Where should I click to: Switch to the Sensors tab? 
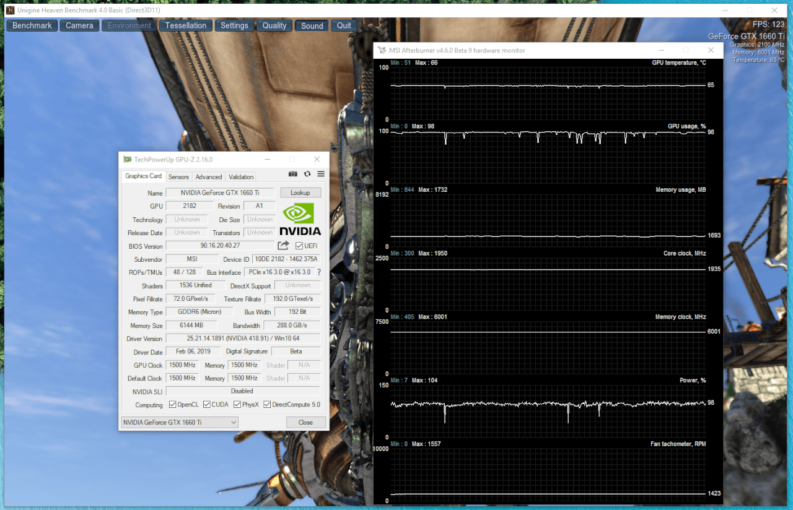(178, 177)
